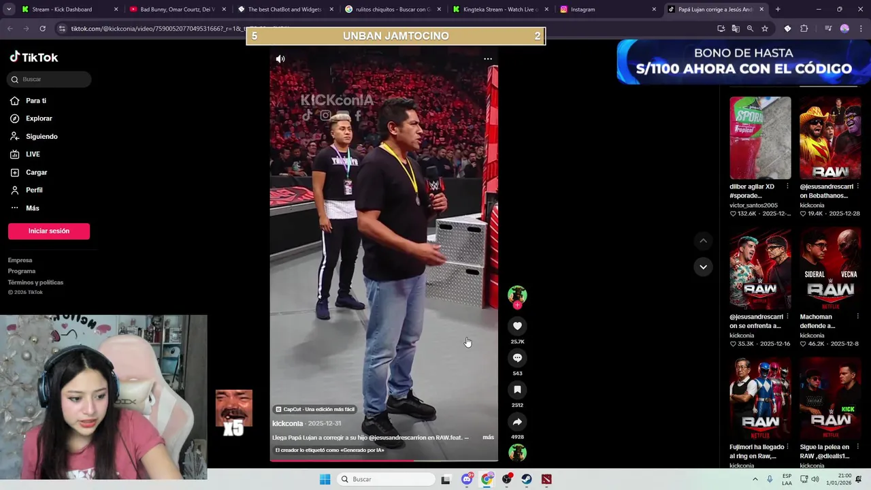871x490 pixels.
Task: Open options menu for Machoman defiende card
Action: (x=857, y=317)
